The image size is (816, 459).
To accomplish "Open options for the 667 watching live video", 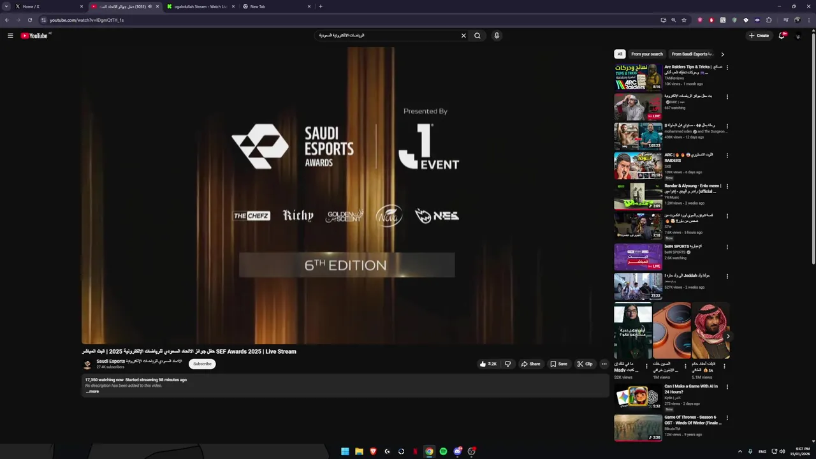I will pos(727,97).
